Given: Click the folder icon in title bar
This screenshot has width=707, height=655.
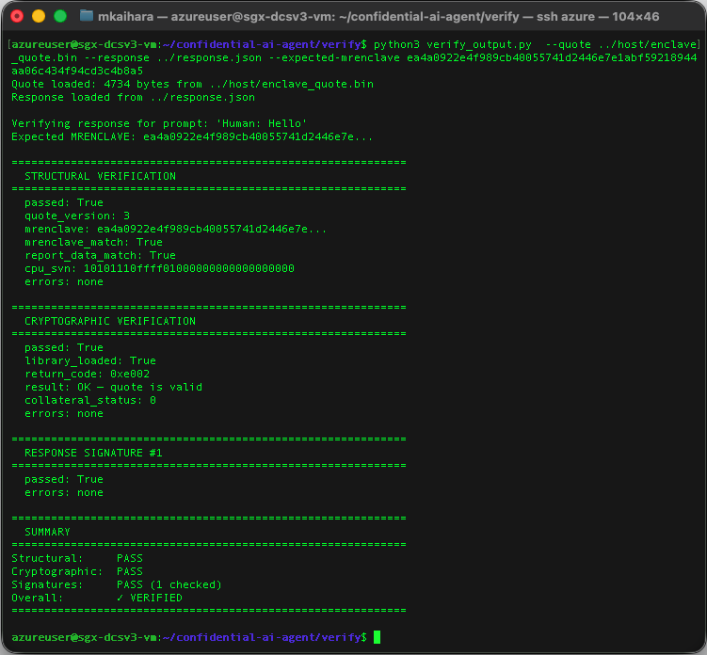Looking at the screenshot, I should pos(87,16).
